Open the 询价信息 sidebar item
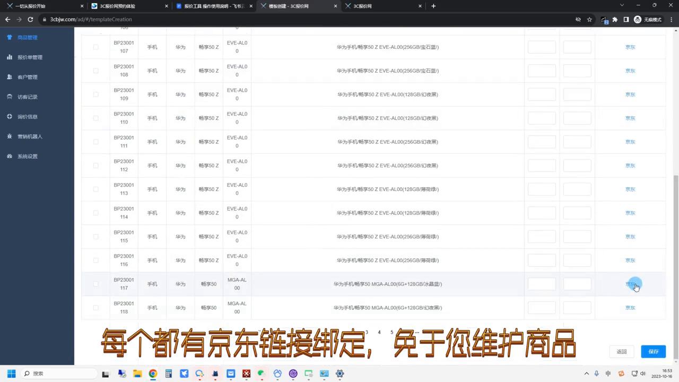 point(27,116)
